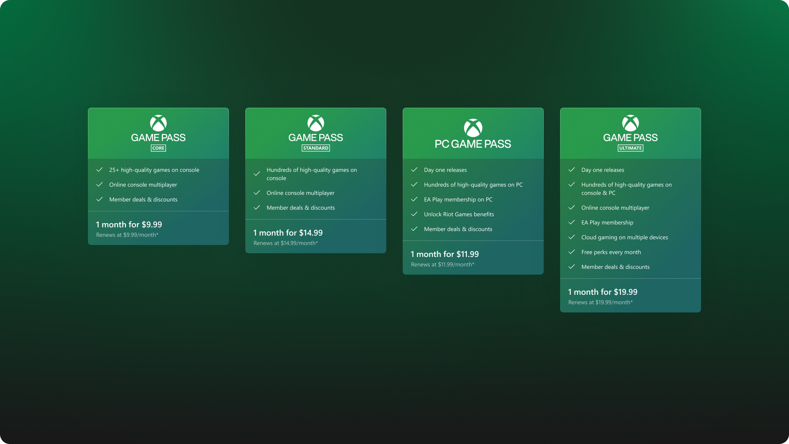Click the Xbox logo on Game Pass Standard card

[316, 124]
